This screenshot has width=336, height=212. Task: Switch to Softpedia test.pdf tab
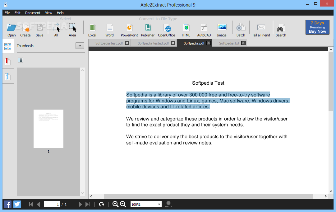pyautogui.click(x=109, y=43)
